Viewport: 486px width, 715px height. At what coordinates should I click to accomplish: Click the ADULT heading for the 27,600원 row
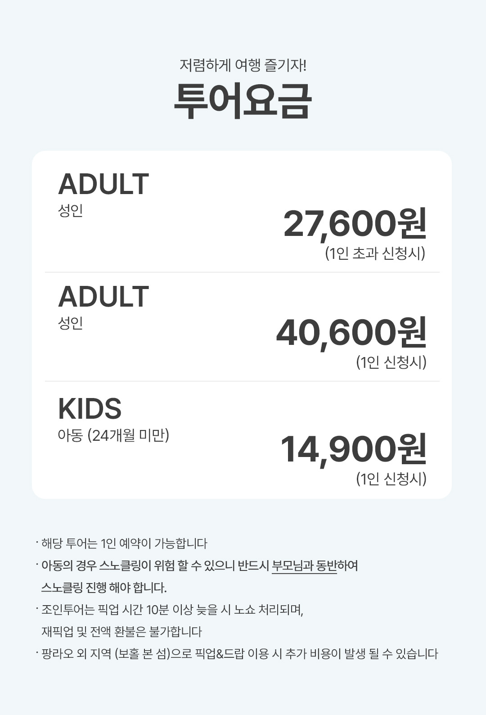(x=103, y=184)
